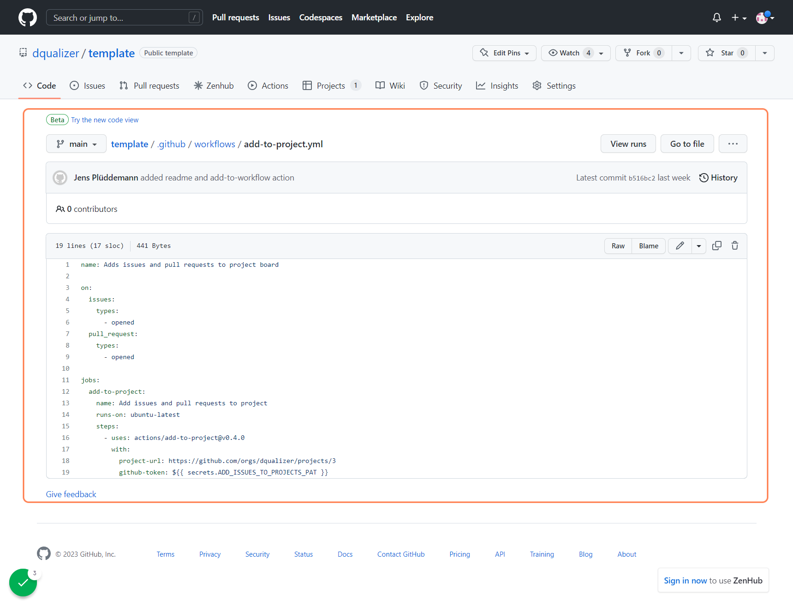
Task: Open footer Contact GitHub link
Action: (401, 554)
